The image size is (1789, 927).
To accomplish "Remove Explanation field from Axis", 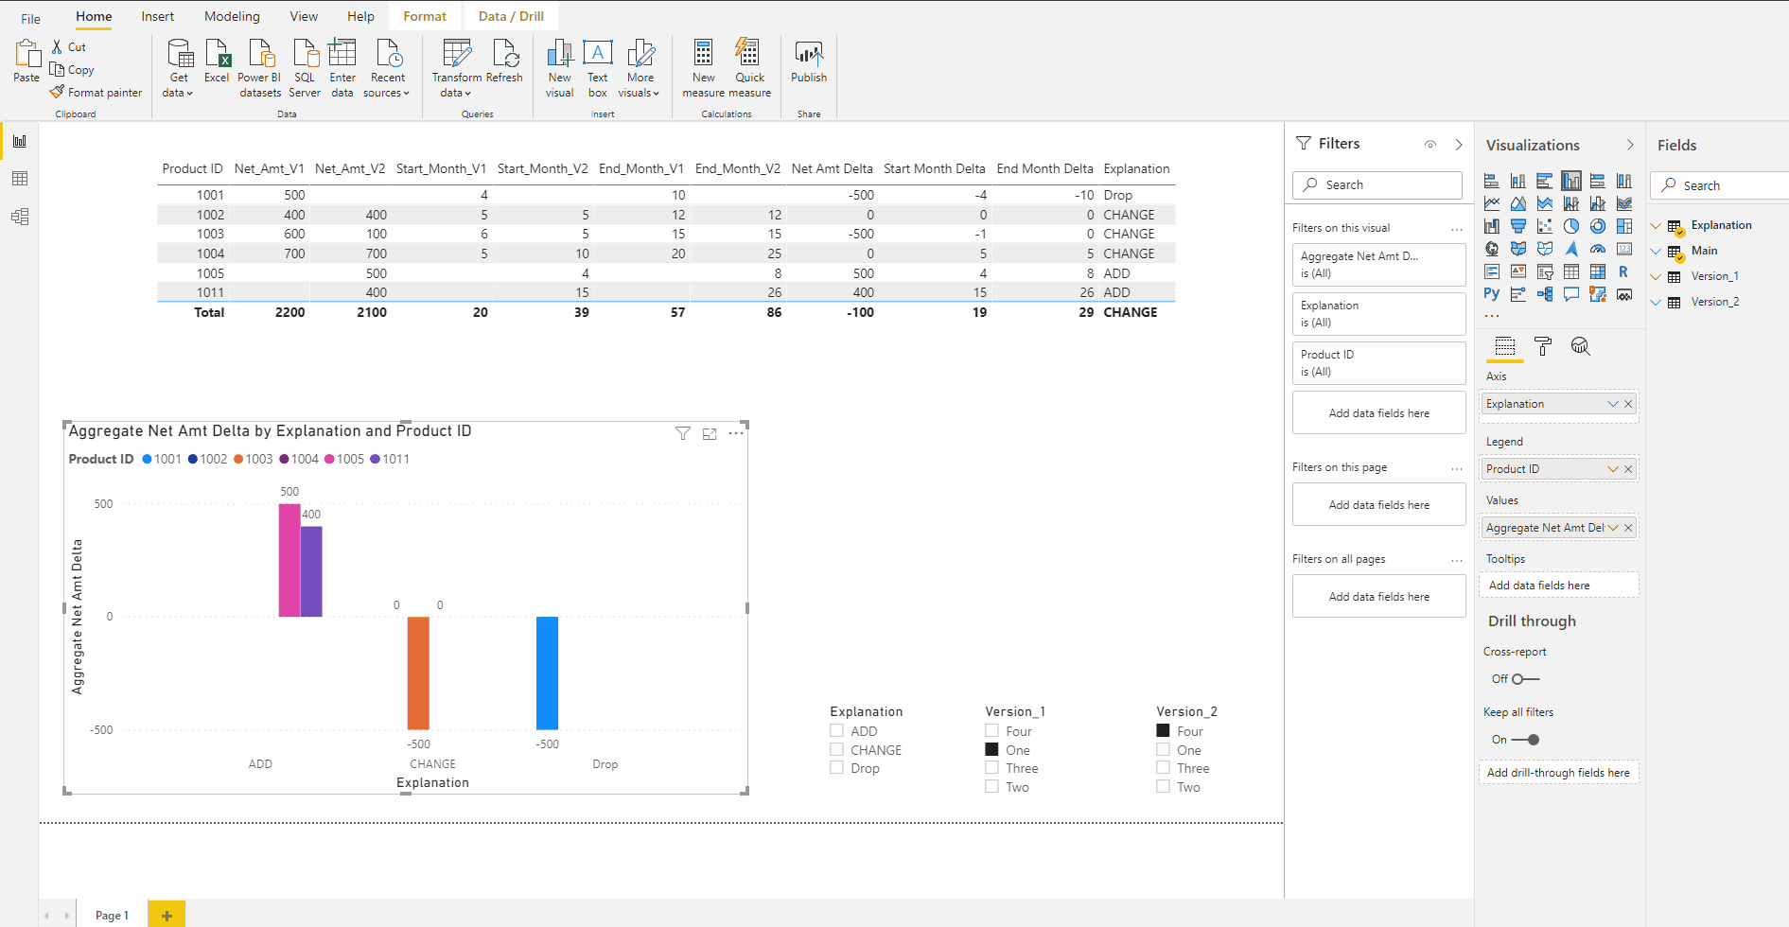I will pyautogui.click(x=1628, y=404).
